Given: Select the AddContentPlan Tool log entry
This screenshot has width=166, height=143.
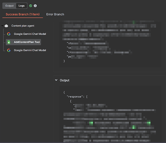Looking at the screenshot, I should 23,42.
